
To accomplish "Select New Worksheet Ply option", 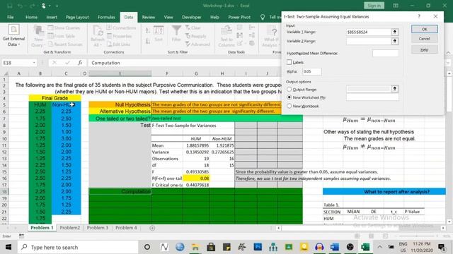I will point(289,97).
